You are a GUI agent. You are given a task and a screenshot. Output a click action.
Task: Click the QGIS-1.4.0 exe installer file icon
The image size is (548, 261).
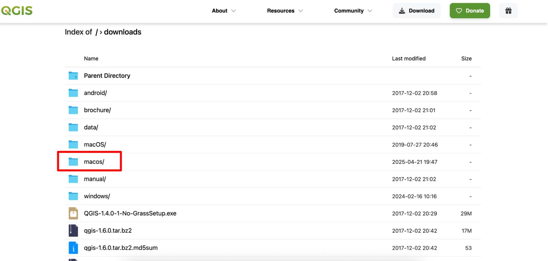tap(73, 213)
